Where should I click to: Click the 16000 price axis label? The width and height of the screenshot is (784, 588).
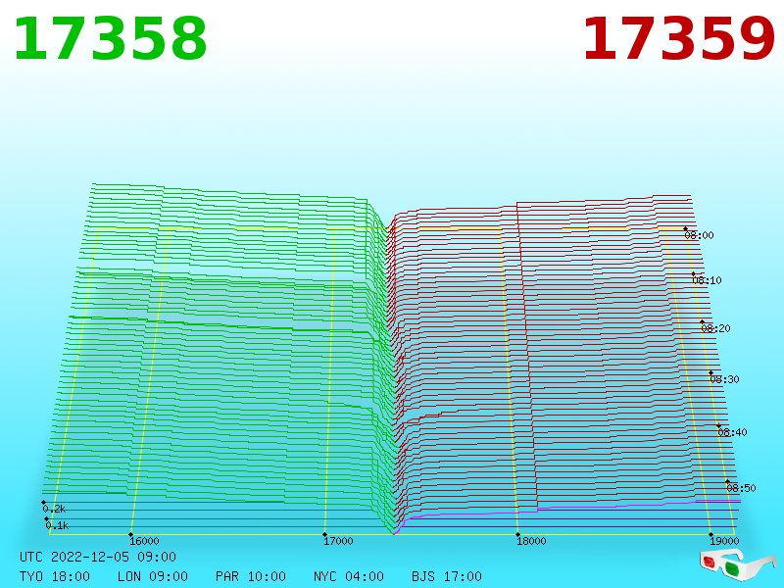(144, 541)
